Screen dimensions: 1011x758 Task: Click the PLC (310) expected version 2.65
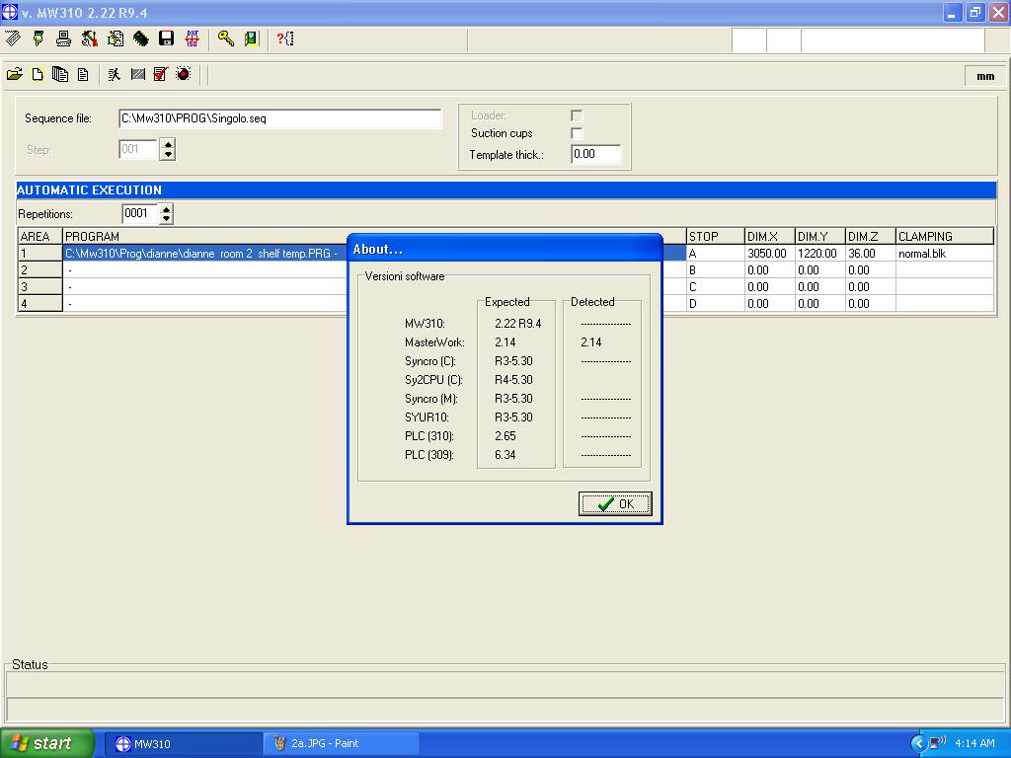point(505,436)
